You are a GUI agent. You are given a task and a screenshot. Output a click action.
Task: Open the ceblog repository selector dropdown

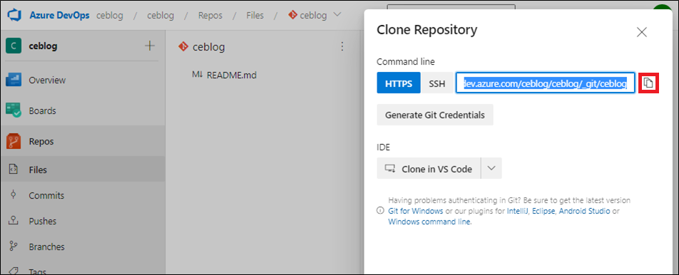[x=315, y=16]
